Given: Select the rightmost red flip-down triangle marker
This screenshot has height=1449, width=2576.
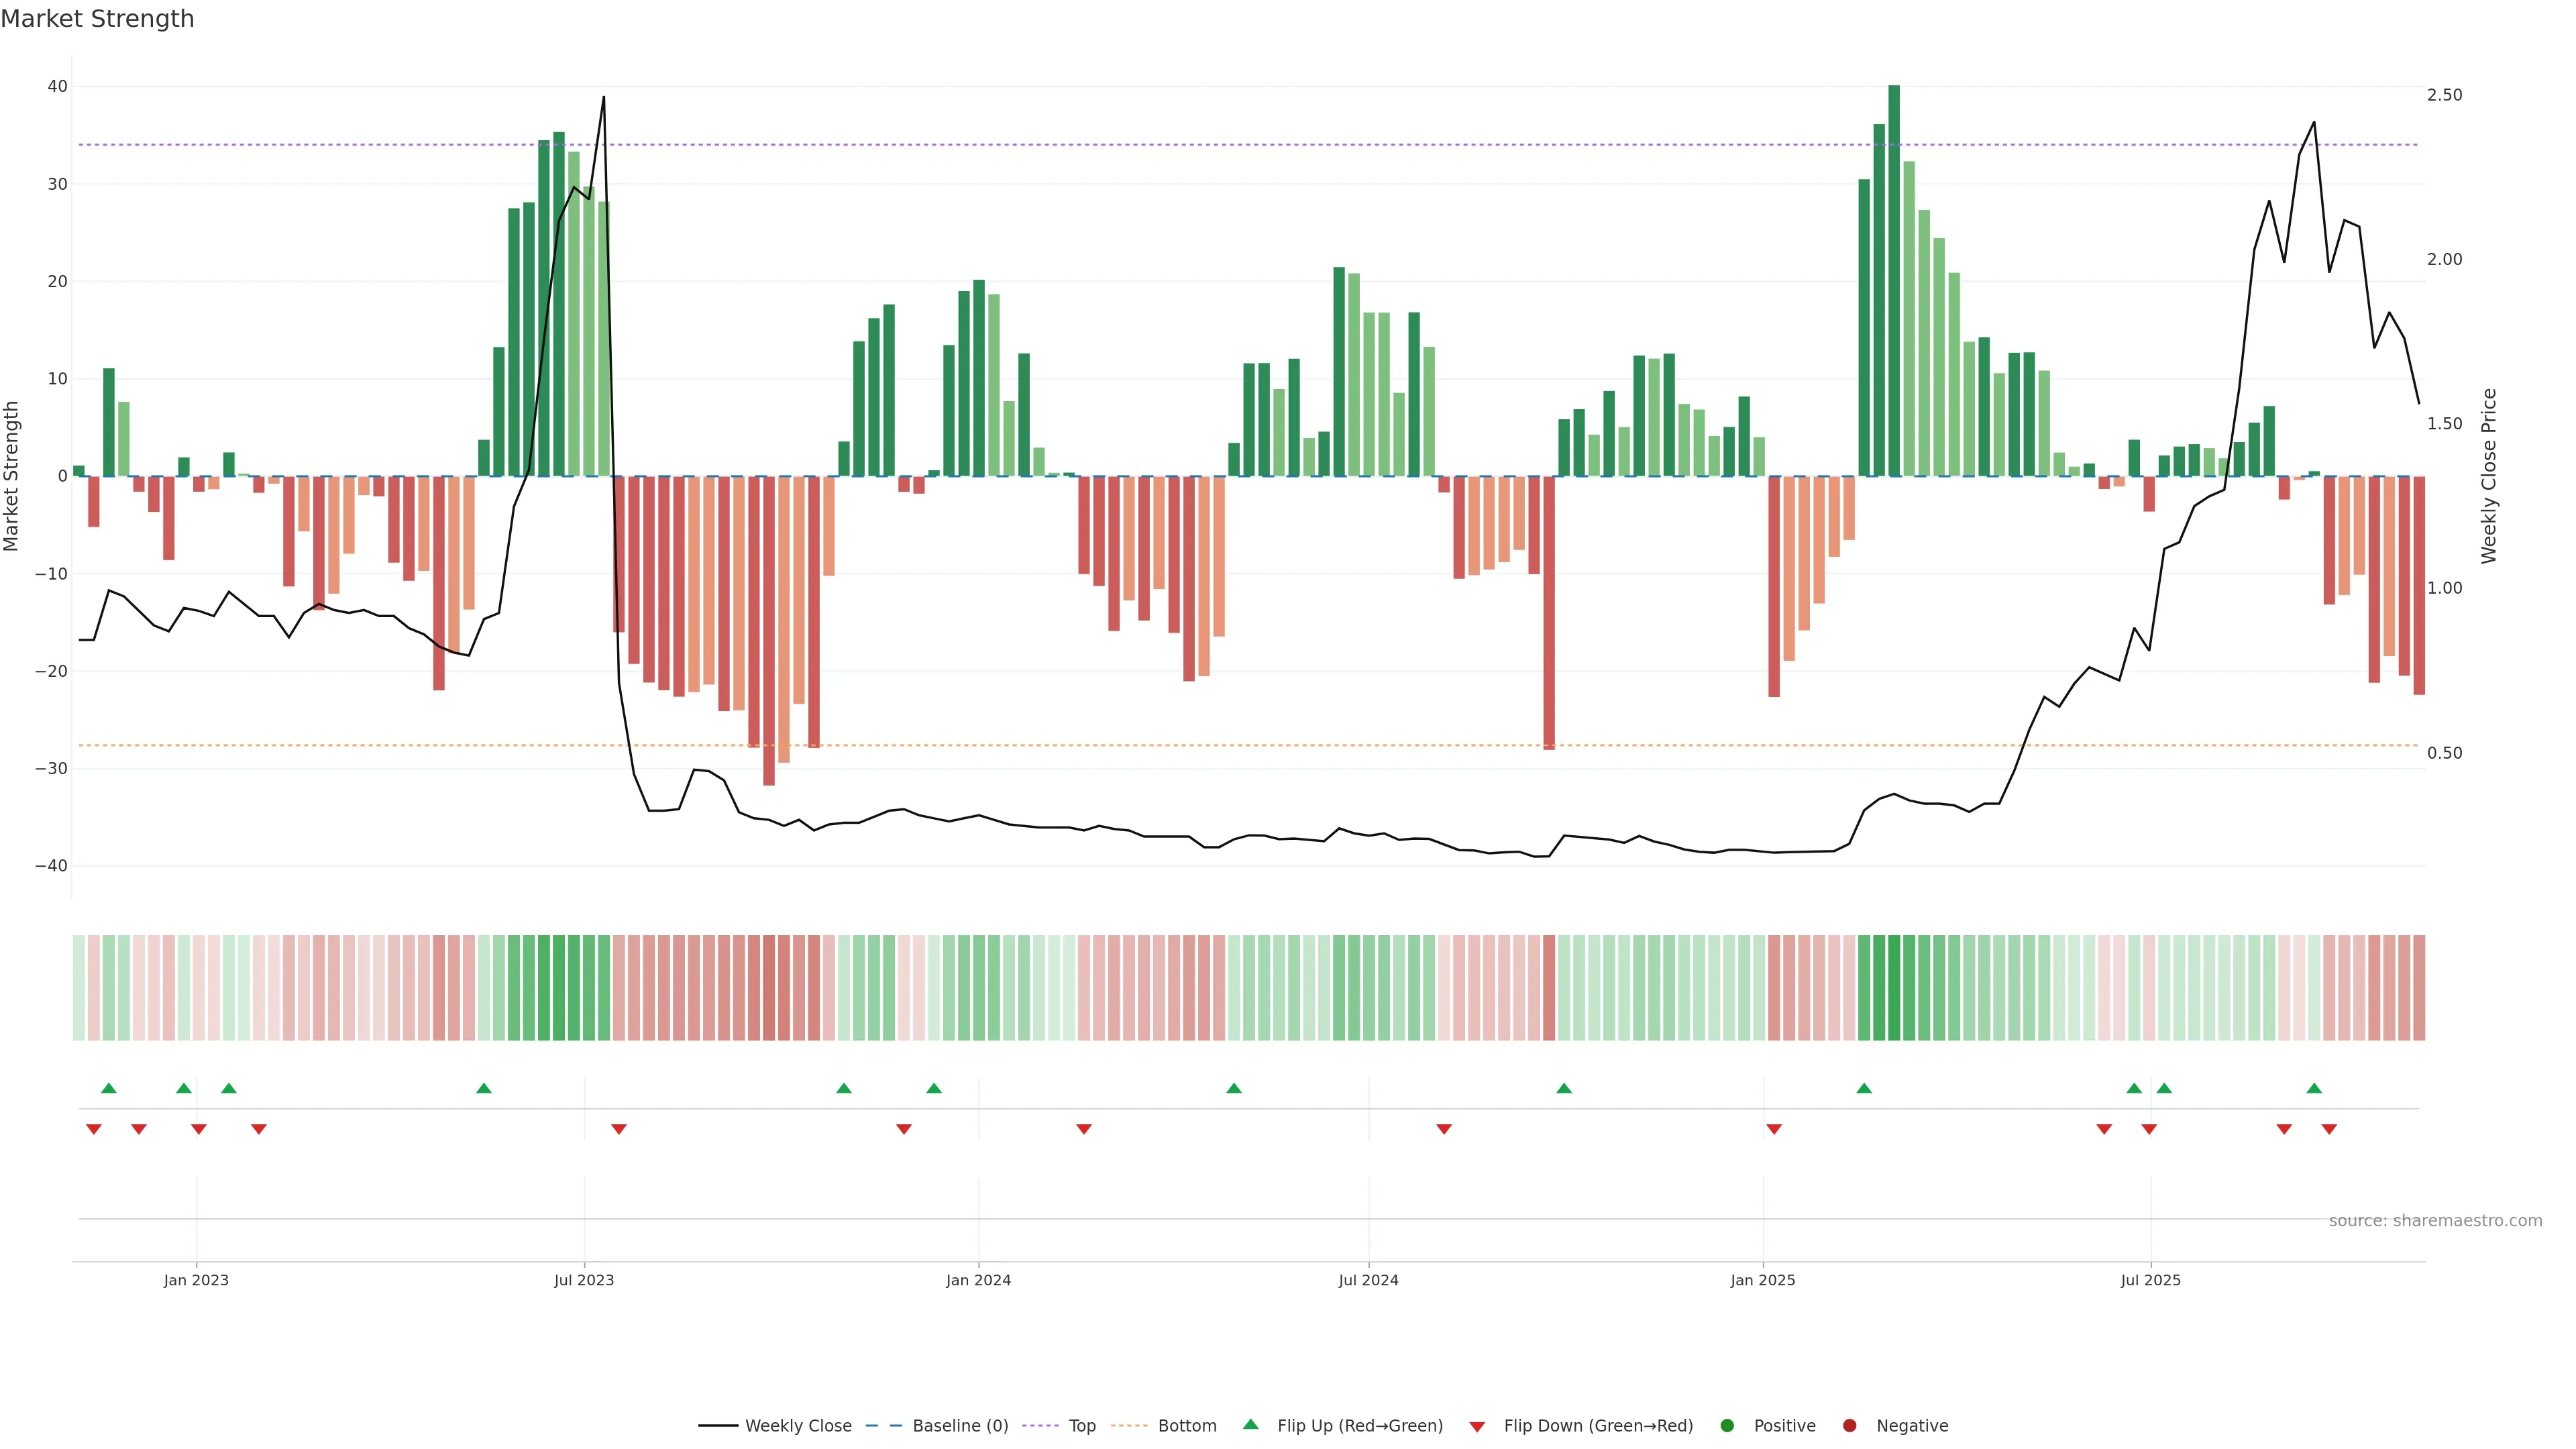Looking at the screenshot, I should pyautogui.click(x=2329, y=1129).
